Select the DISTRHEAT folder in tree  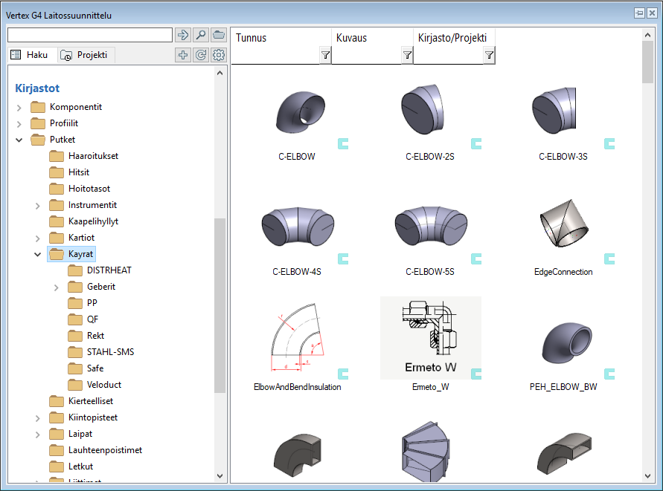click(x=109, y=270)
